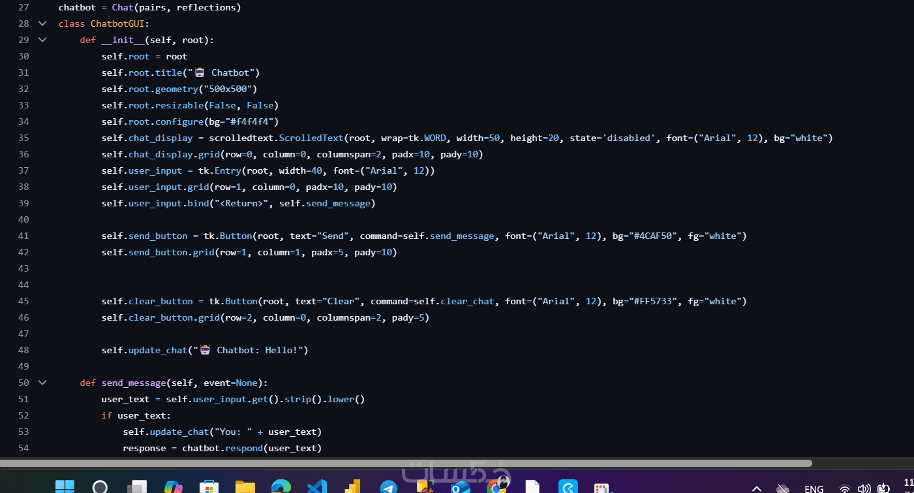The height and width of the screenshot is (493, 914).
Task: Open the Wi-Fi network tray icon
Action: click(845, 488)
